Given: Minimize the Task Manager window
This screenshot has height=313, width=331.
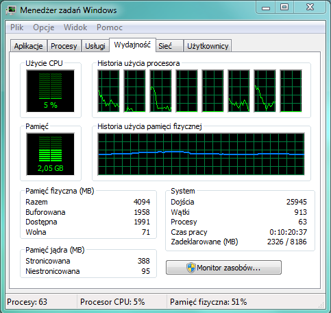Looking at the screenshot, I should point(266,8).
